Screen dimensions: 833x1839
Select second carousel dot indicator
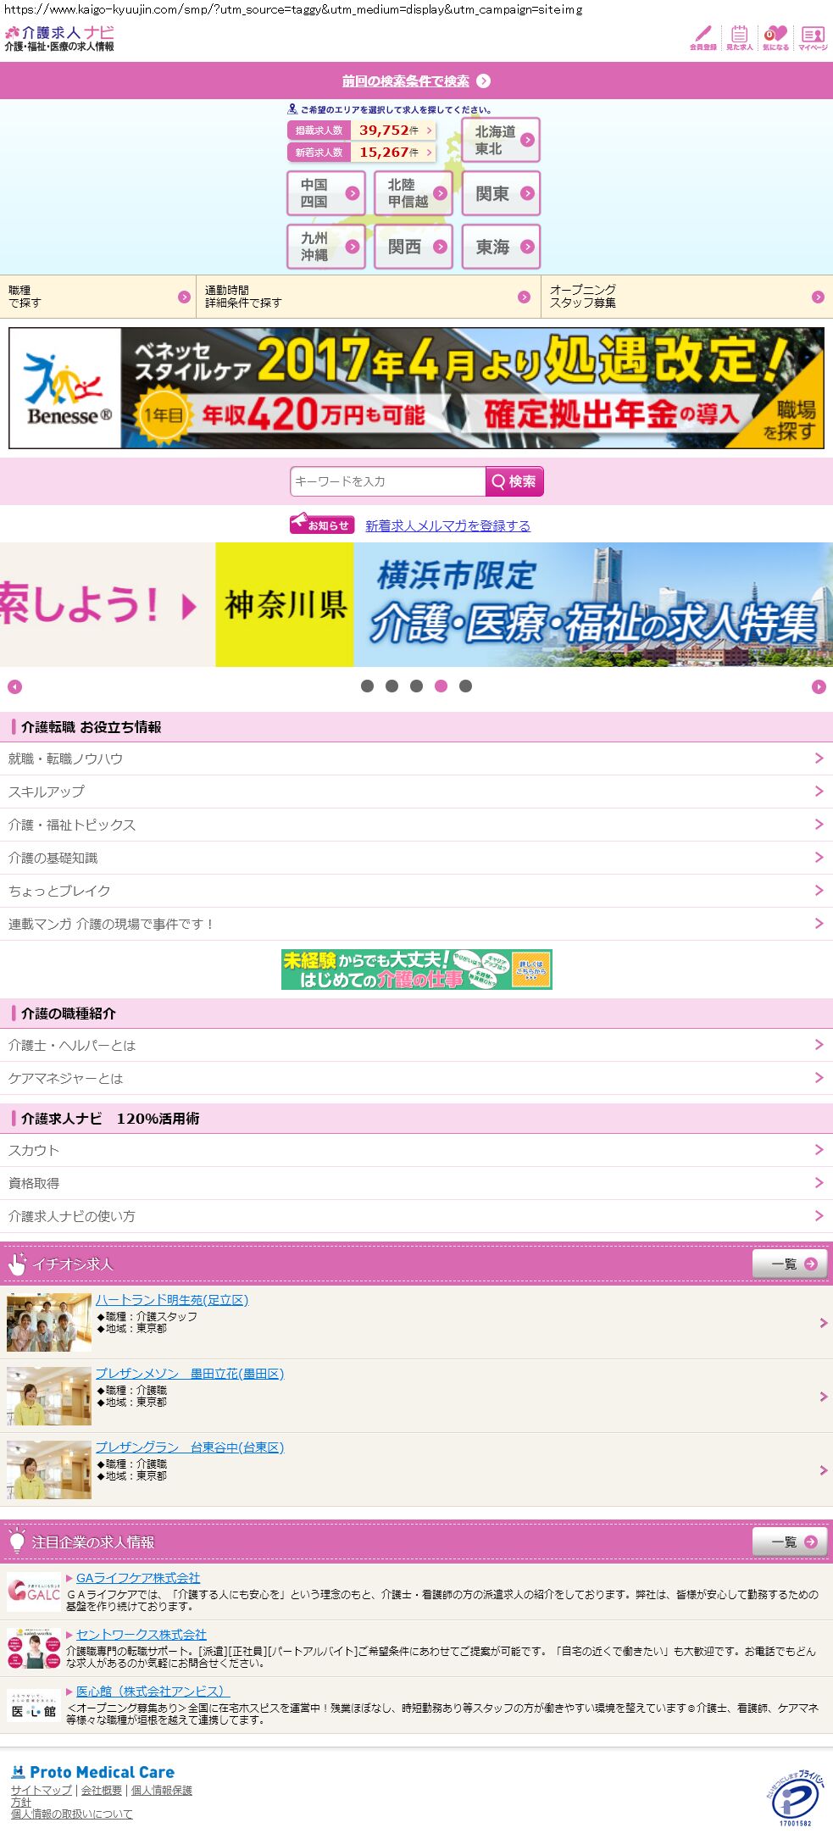coord(392,686)
